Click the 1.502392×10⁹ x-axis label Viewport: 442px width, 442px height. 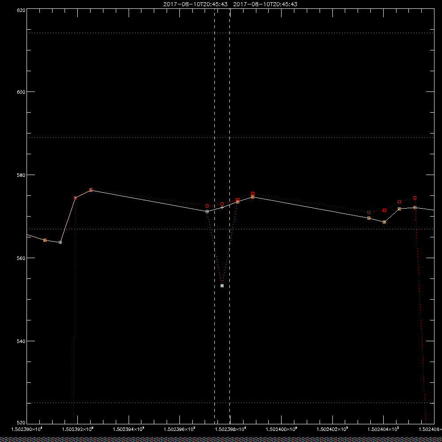pos(77,429)
